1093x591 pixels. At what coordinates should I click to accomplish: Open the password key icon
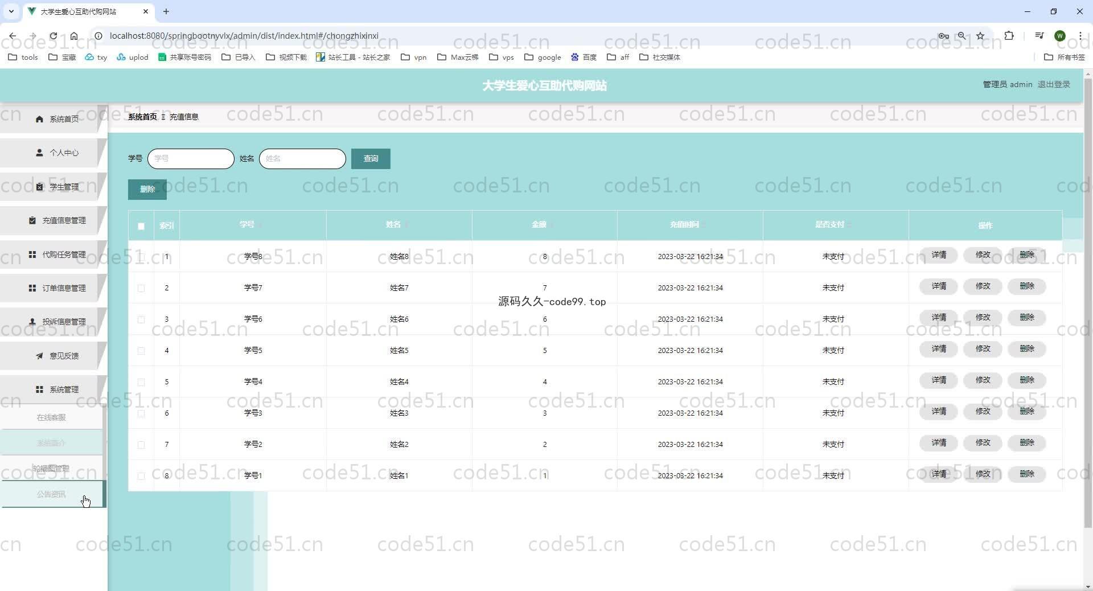943,36
